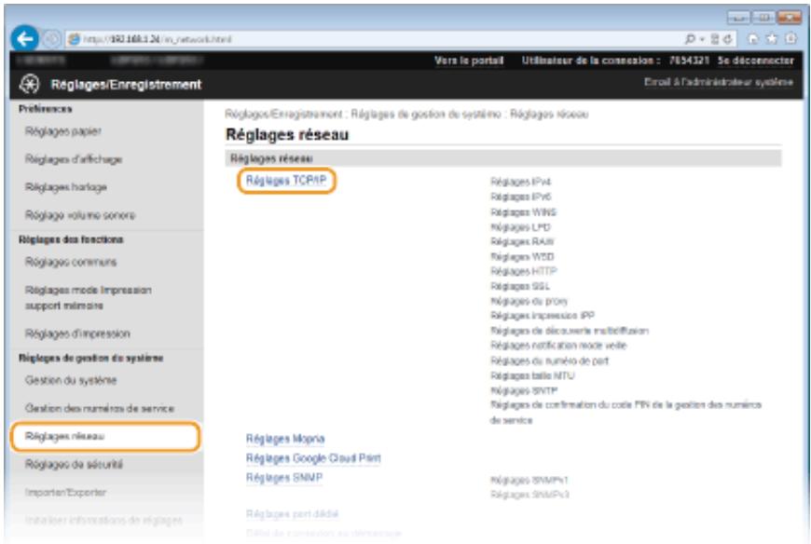
Task: Click the Réglages LPD text
Action: pyautogui.click(x=520, y=227)
